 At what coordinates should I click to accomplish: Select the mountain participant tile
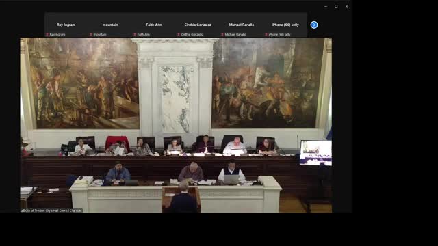click(x=110, y=25)
